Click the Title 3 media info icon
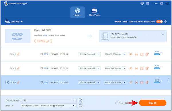This screenshot has height=111, width=172. click(142, 83)
